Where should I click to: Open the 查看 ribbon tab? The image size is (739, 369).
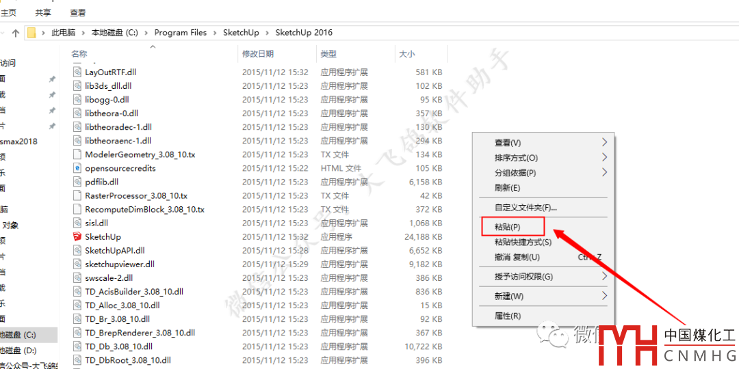tap(78, 12)
